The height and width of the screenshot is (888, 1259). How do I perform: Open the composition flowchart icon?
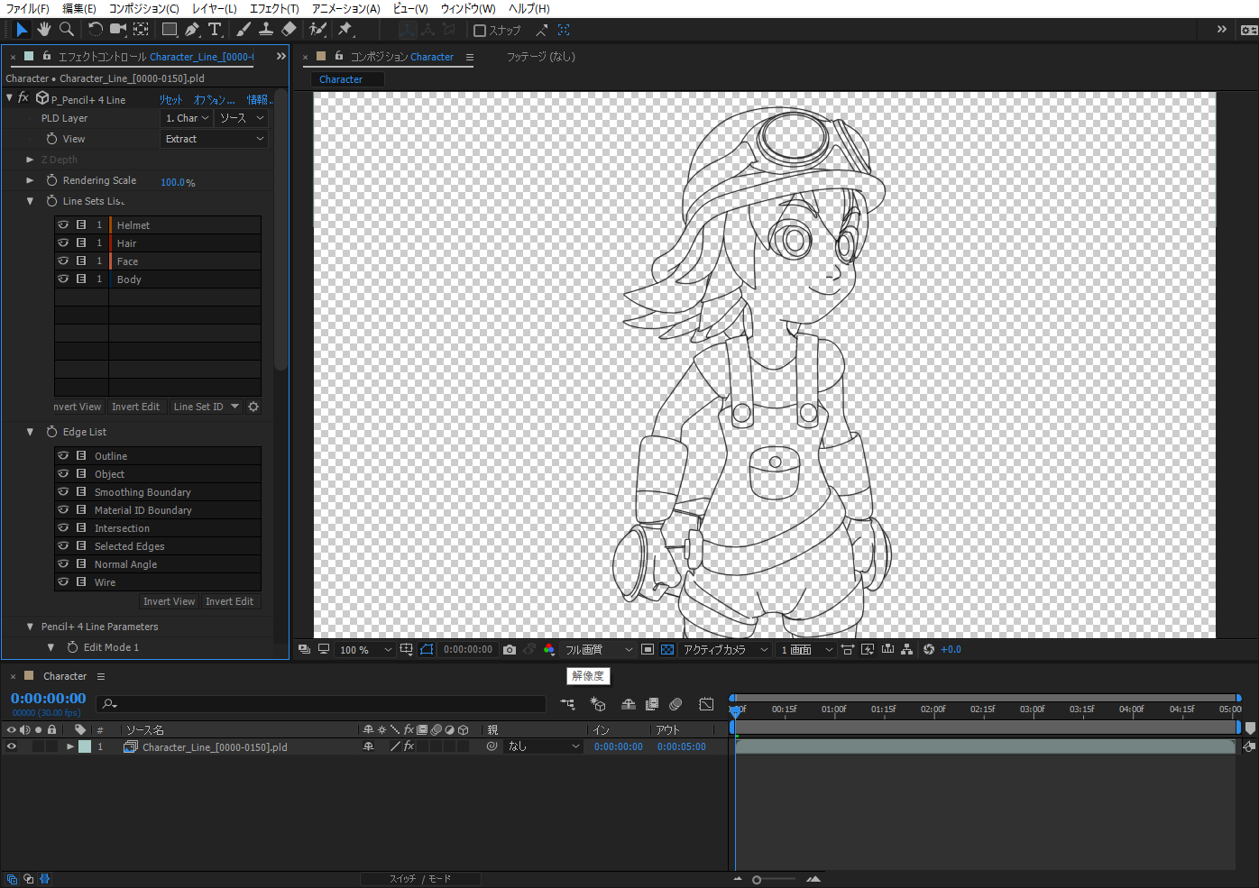(906, 649)
